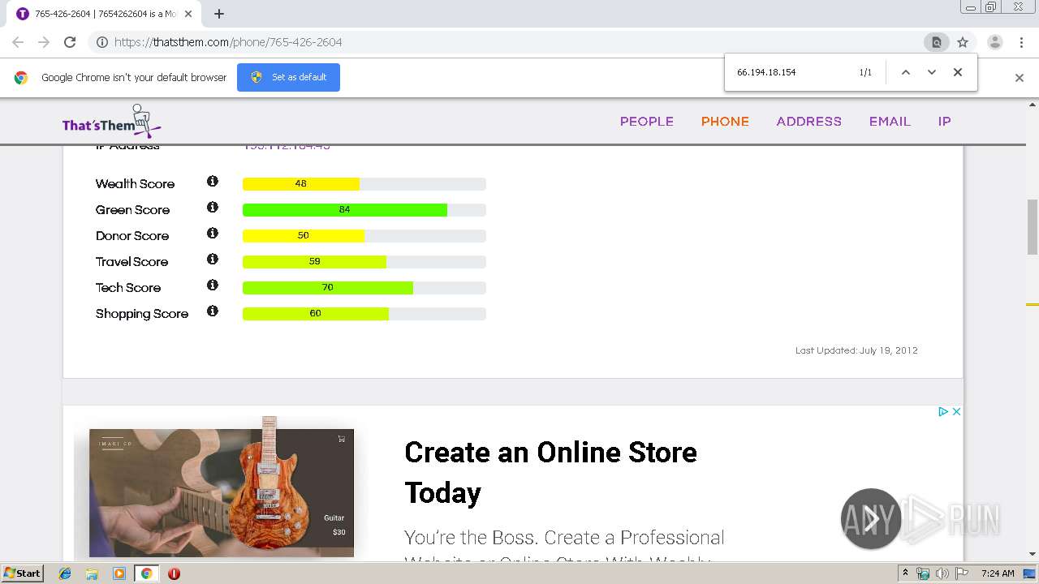Click the find-in-page magnifier icon in address bar
The image size is (1039, 584).
(936, 42)
